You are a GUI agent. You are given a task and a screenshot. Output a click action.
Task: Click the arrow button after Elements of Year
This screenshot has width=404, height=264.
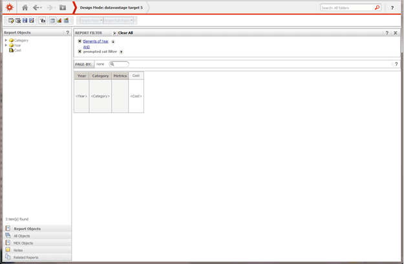[113, 42]
